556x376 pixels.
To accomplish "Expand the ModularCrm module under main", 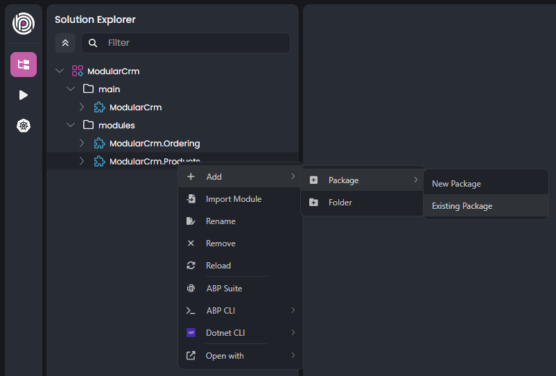I will (82, 107).
